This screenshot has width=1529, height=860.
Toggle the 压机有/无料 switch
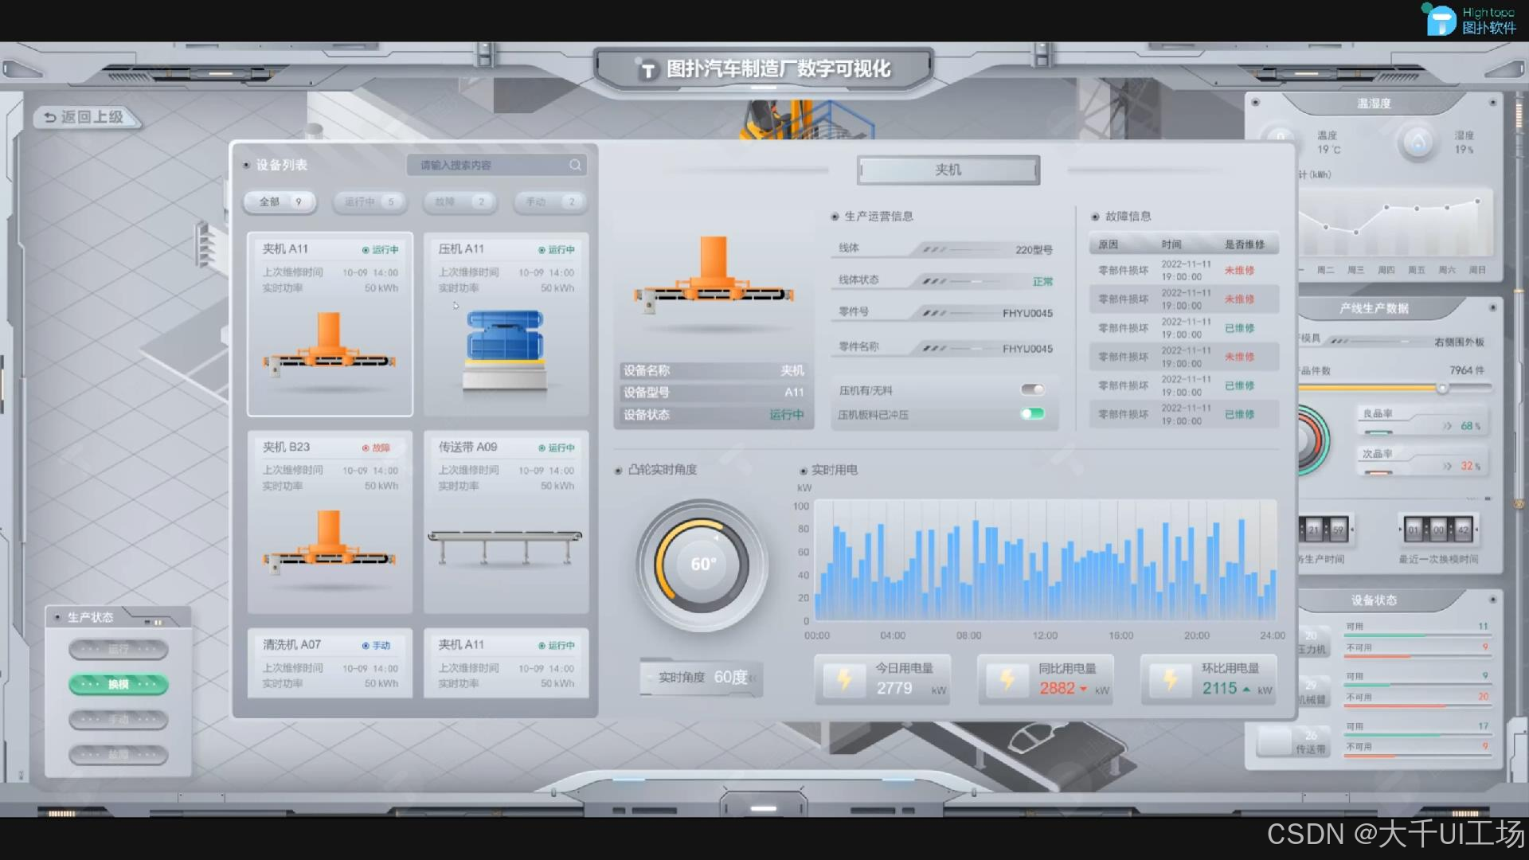[1032, 389]
